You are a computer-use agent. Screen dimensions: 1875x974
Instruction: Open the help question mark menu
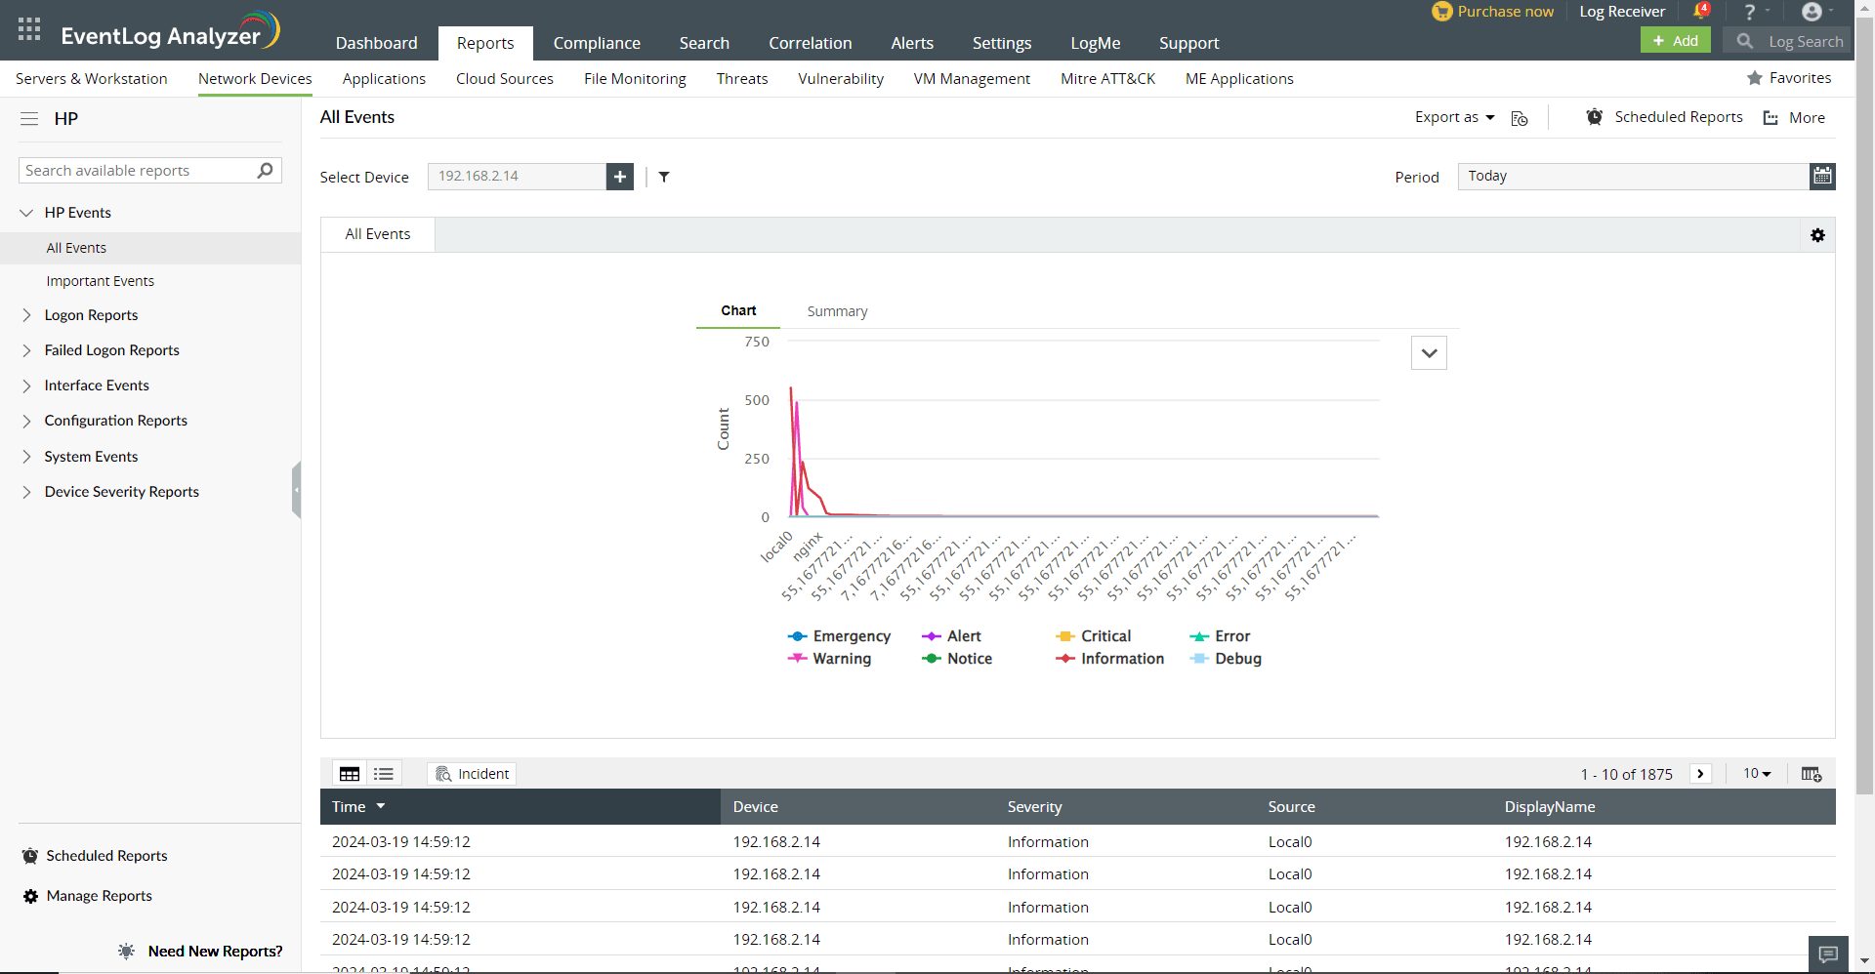click(x=1750, y=12)
